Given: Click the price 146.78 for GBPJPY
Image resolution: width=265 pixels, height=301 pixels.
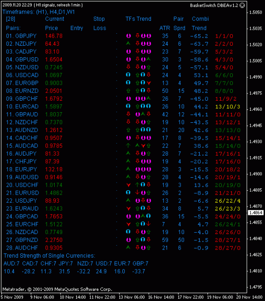Looking at the screenshot, I should tap(54, 36).
